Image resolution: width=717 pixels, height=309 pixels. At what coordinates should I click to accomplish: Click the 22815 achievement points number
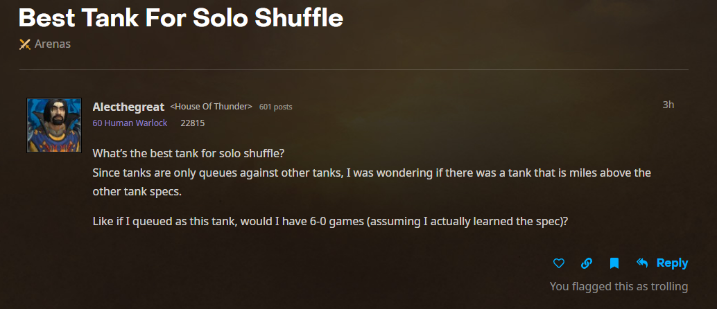pyautogui.click(x=192, y=123)
